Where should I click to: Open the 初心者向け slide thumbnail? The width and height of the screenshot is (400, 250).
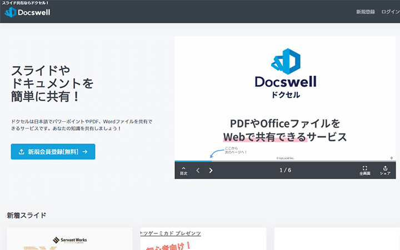pos(203,239)
